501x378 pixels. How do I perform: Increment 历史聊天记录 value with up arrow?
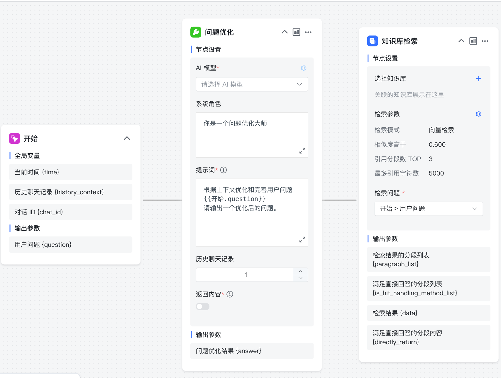pyautogui.click(x=300, y=271)
